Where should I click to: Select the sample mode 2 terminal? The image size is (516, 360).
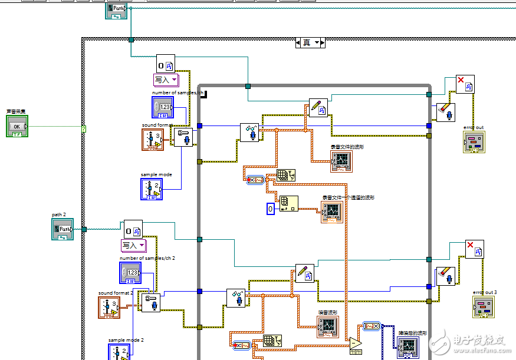pos(119,352)
